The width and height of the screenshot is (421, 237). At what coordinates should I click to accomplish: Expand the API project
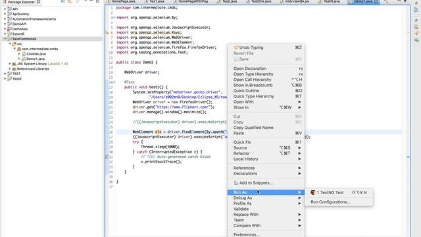tap(5, 9)
